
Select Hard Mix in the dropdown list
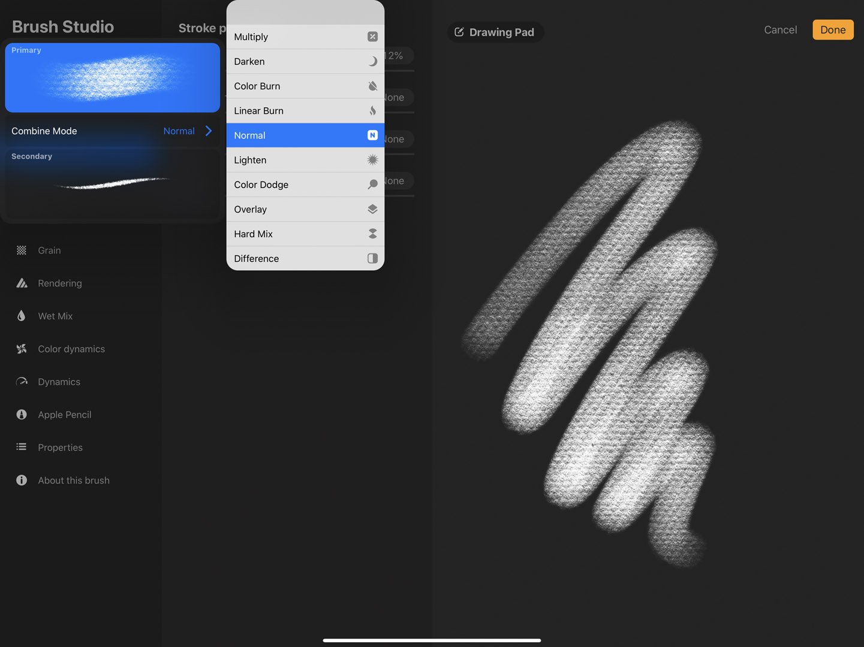point(305,234)
